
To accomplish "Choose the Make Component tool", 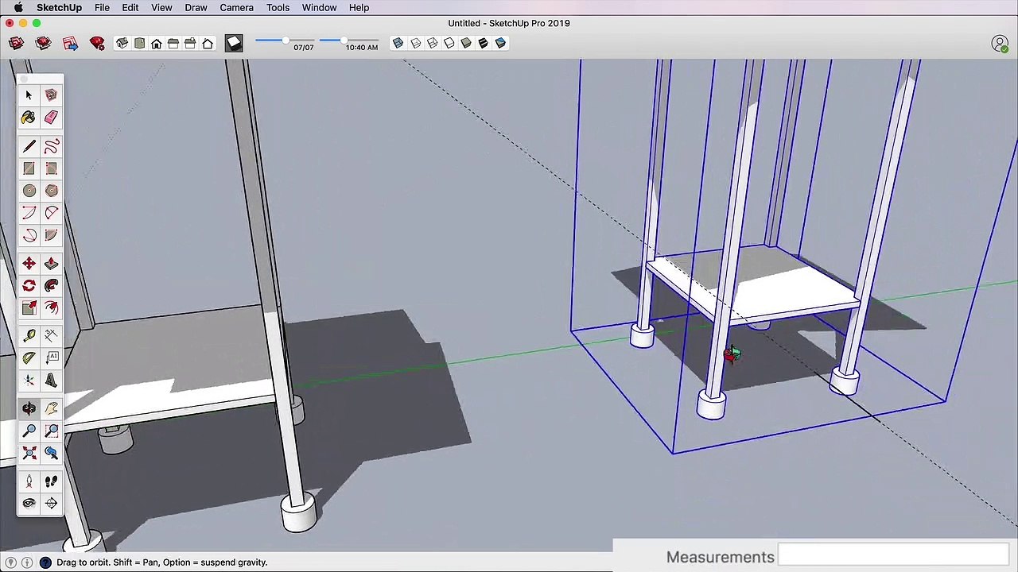I will coord(51,95).
